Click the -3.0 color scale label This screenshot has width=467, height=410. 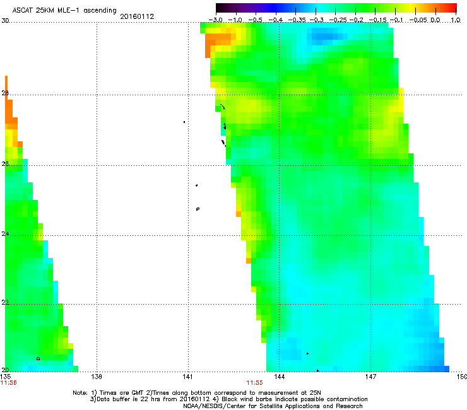215,20
